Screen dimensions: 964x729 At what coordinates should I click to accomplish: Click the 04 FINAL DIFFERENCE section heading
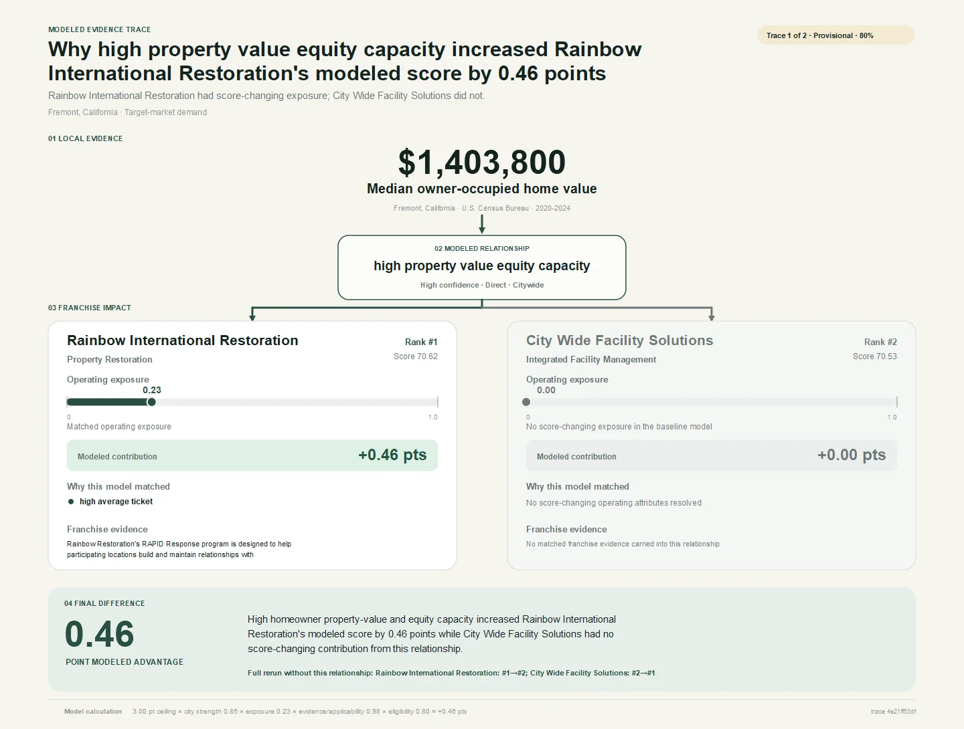coord(104,603)
